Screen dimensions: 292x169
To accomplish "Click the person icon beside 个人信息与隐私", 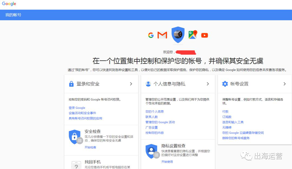I will pyautogui.click(x=148, y=84).
